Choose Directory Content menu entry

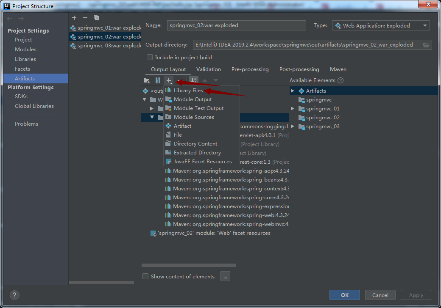click(x=201, y=144)
